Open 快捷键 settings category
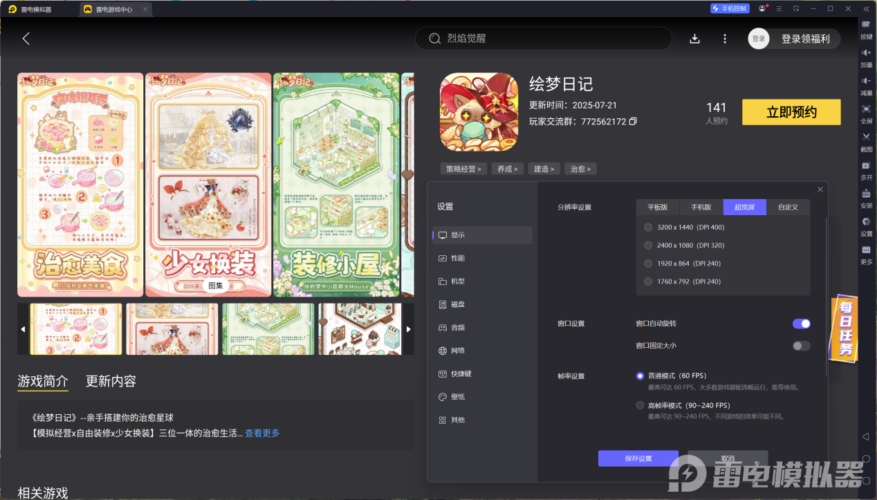Image resolution: width=877 pixels, height=500 pixels. point(483,373)
